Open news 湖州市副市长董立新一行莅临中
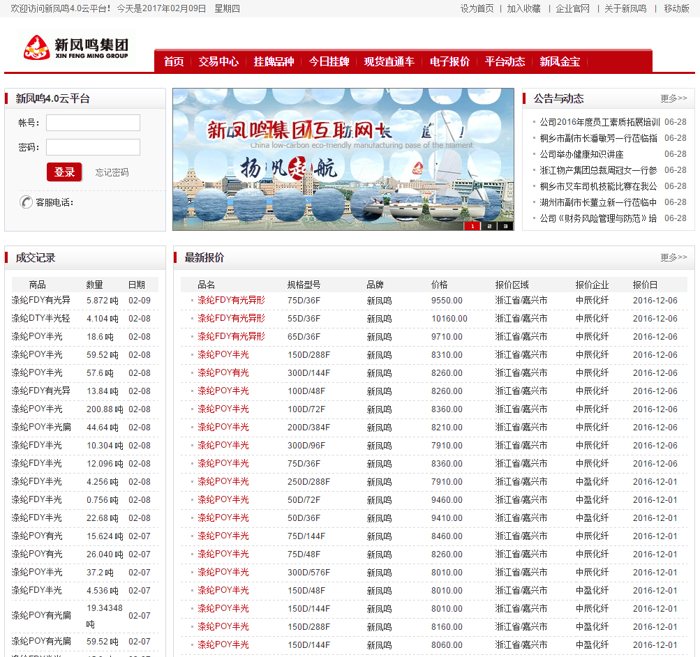Screen dimensions: 700x657 [x=598, y=202]
